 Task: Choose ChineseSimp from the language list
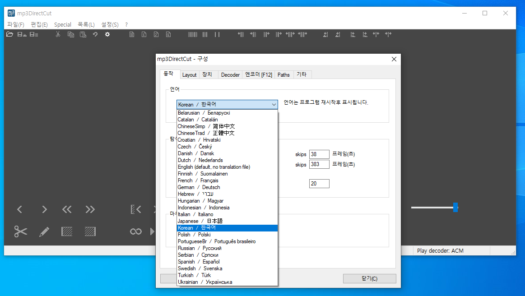click(x=227, y=126)
